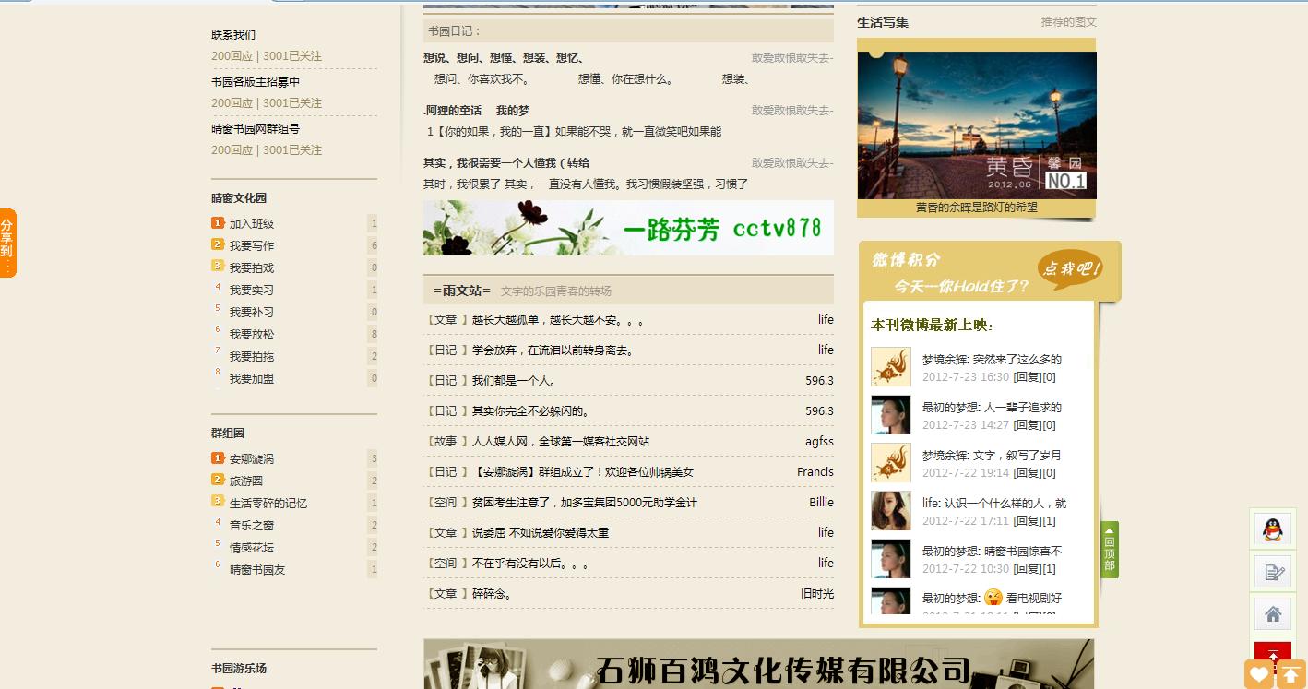
Task: Open the 黄昏 street lamp photo
Action: (x=977, y=125)
